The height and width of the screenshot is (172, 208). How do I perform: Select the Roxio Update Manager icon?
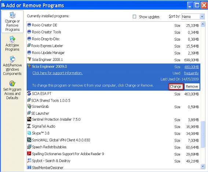29,52
